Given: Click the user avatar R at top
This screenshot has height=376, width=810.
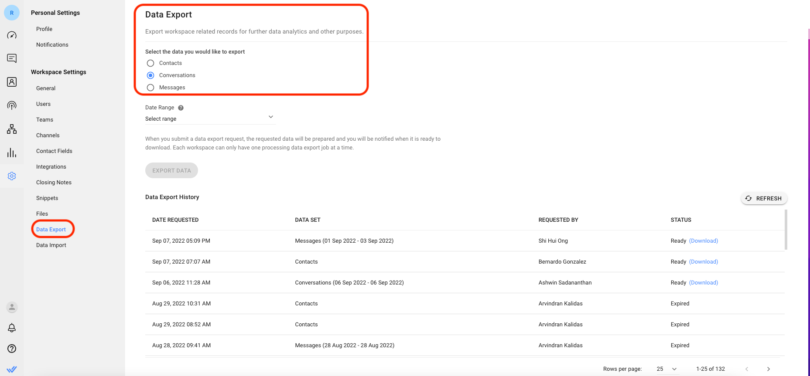Looking at the screenshot, I should pyautogui.click(x=12, y=13).
